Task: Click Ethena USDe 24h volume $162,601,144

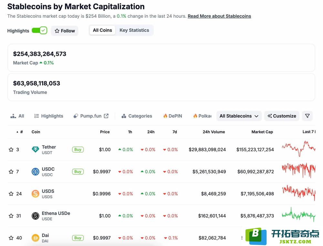Action: [x=212, y=216]
